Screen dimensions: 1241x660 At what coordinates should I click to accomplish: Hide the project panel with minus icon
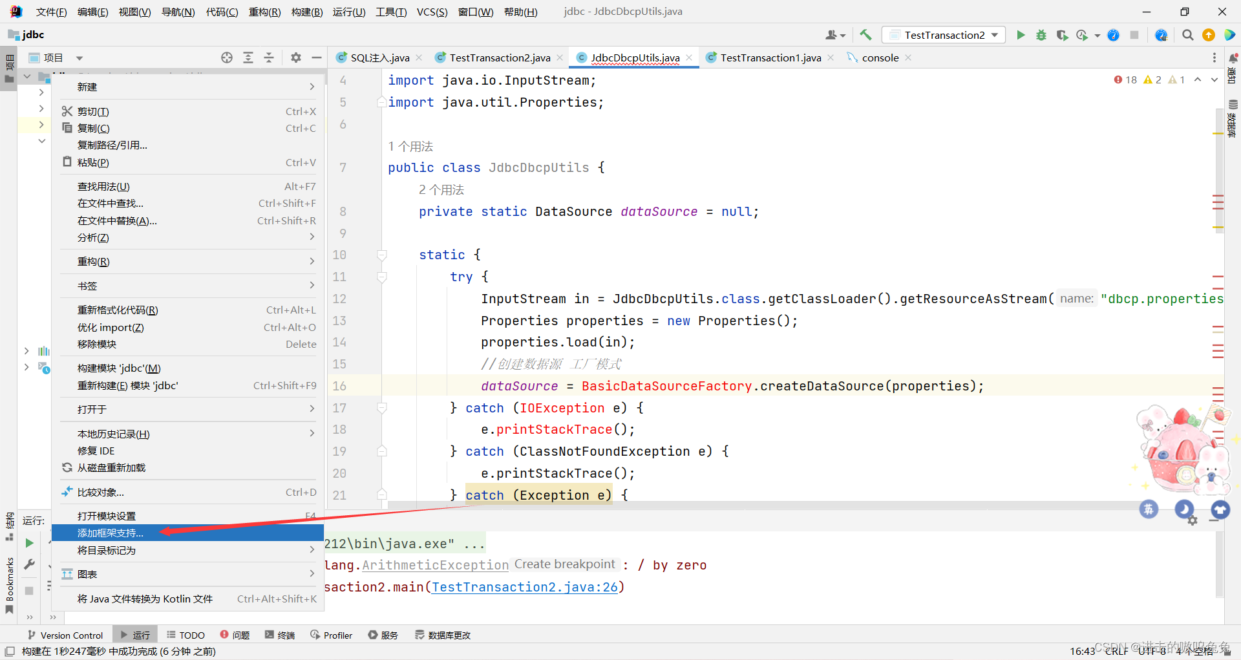317,58
